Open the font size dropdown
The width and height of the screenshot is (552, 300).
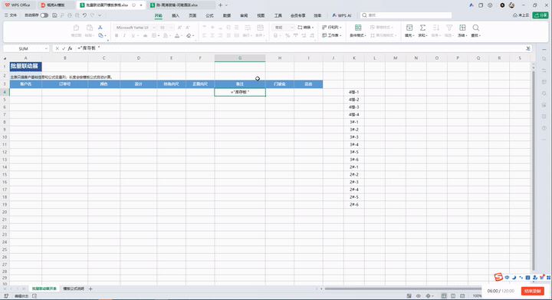pyautogui.click(x=172, y=28)
